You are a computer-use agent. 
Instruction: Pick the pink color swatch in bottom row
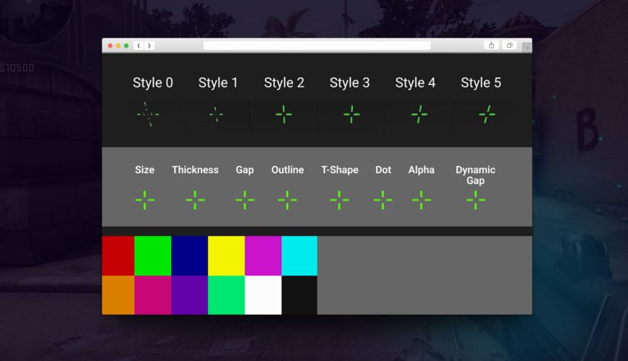click(152, 295)
